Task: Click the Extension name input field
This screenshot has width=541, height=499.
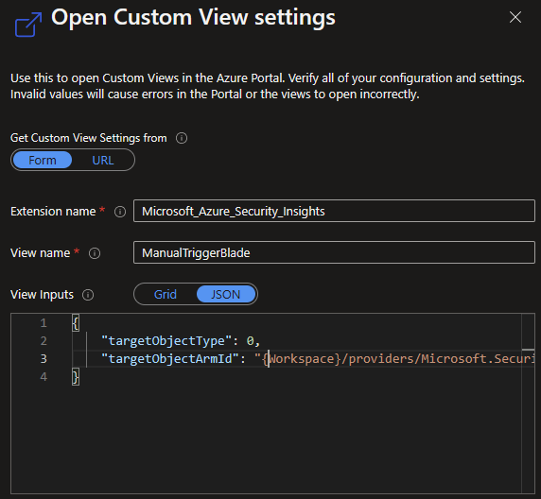Action: click(334, 211)
